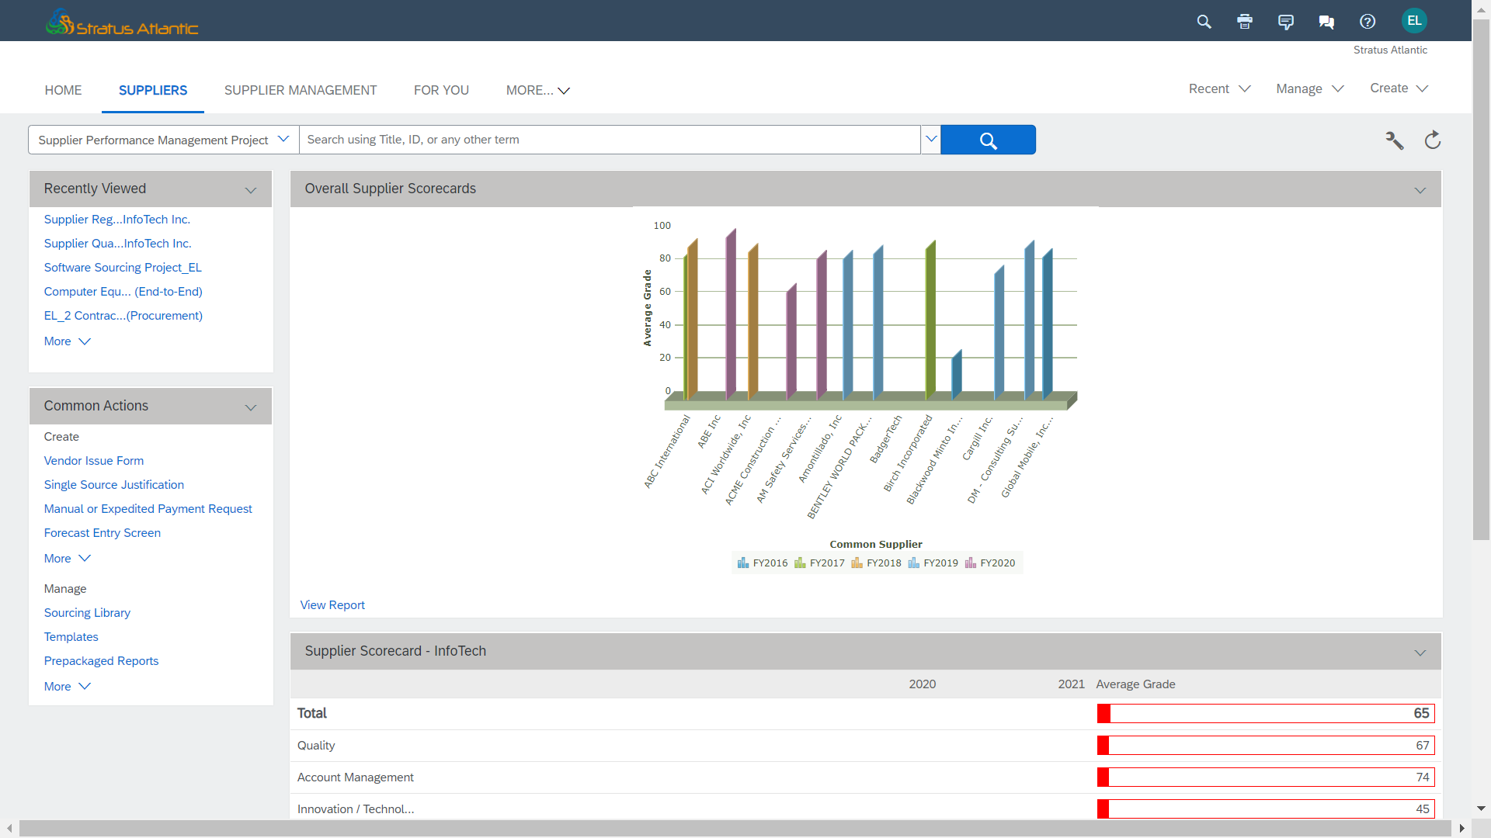Open the help question mark icon
Screen dimensions: 1491x838
[1368, 22]
